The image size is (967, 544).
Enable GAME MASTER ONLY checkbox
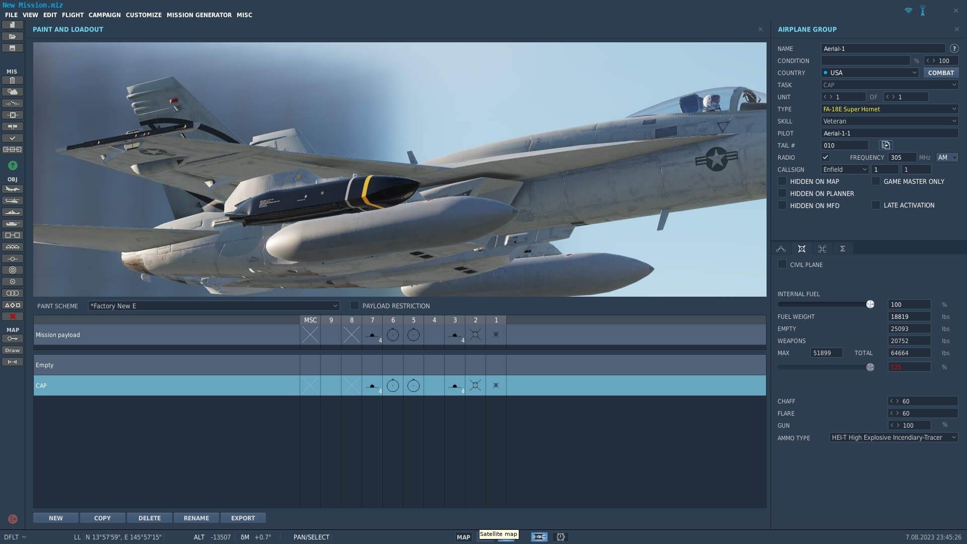pyautogui.click(x=876, y=181)
